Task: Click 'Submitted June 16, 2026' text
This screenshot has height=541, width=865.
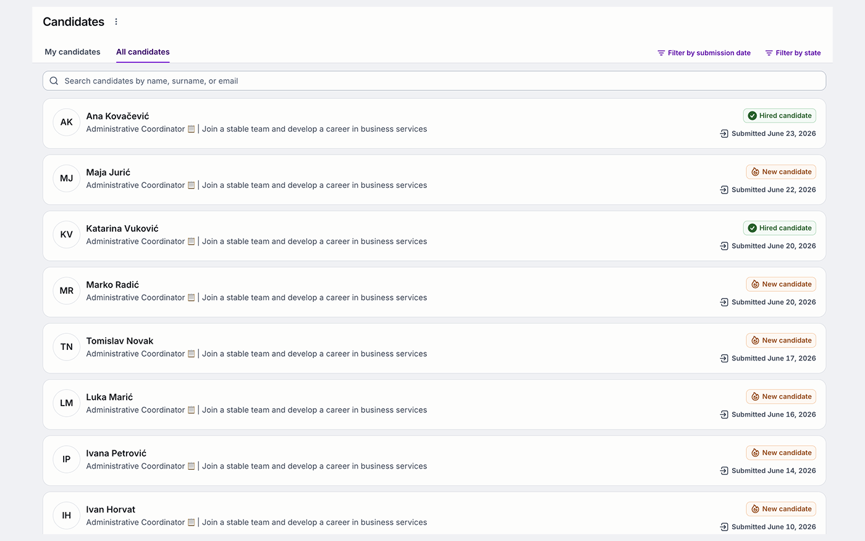Action: pos(774,415)
